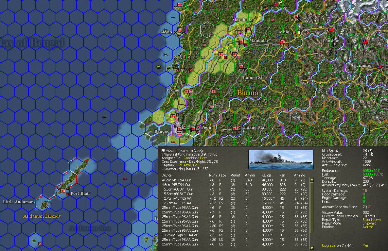Click the 12.7cm/40 T89 AA RS row
The height and width of the screenshot is (251, 388).
pos(234,198)
